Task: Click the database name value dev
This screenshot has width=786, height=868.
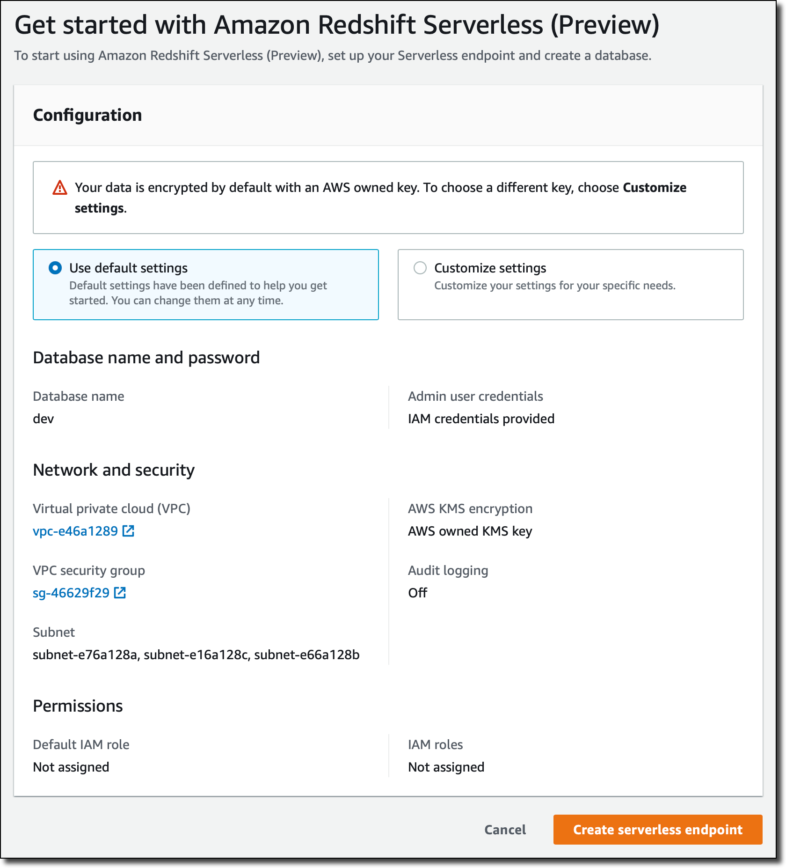Action: click(44, 419)
